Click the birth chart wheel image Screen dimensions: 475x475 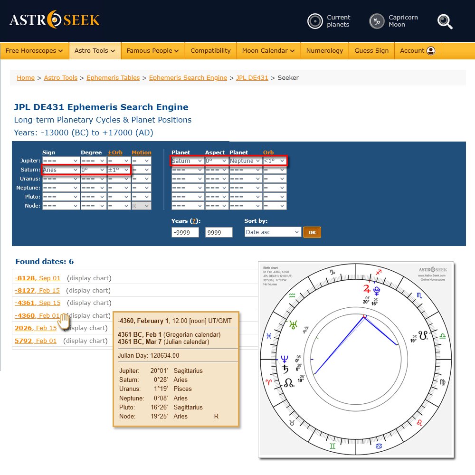click(x=356, y=360)
